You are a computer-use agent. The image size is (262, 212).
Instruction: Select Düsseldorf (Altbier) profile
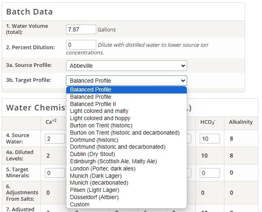94,197
